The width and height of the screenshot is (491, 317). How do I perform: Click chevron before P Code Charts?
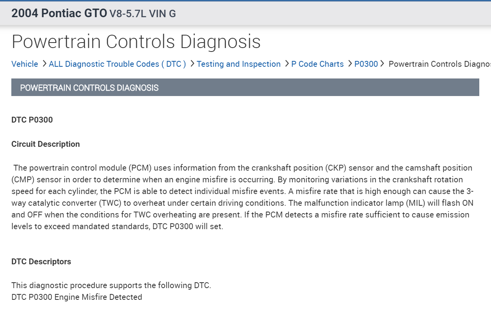[x=287, y=64]
